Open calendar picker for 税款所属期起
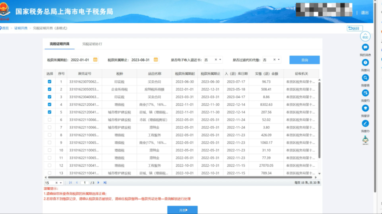Screen dimensions: 382x214 (95, 60)
